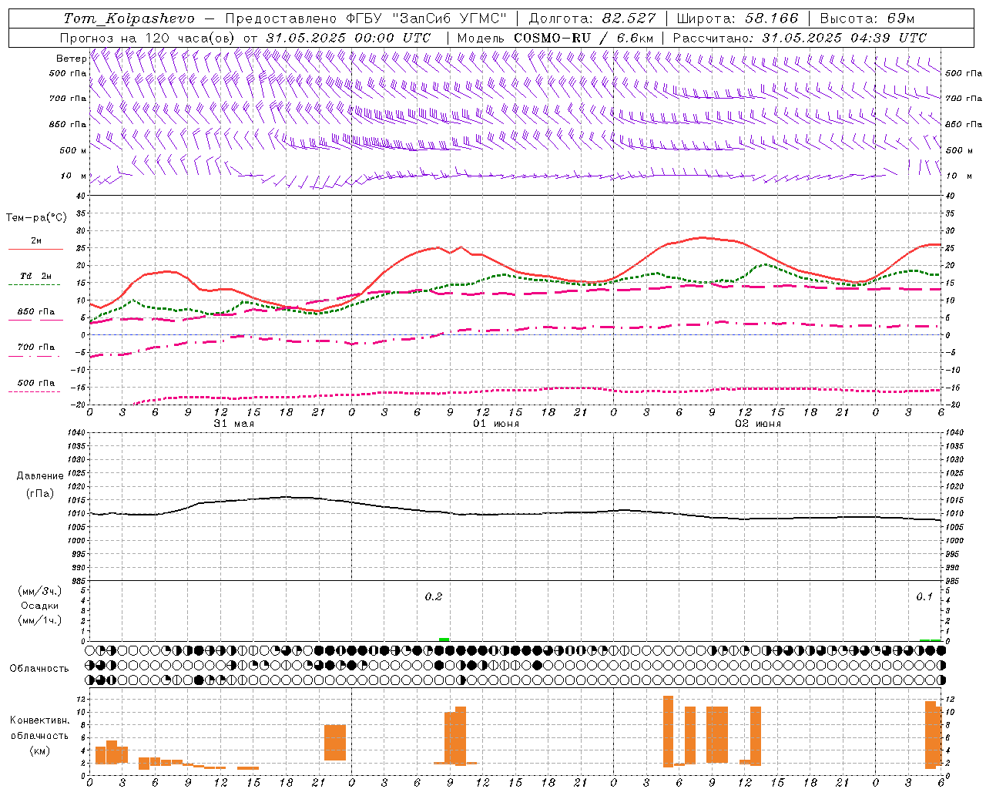Click the station name Tom_Kolpashevo

click(129, 18)
